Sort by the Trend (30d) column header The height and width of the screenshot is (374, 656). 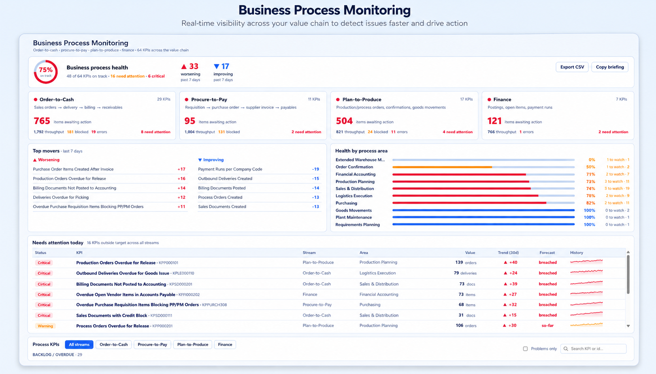508,252
